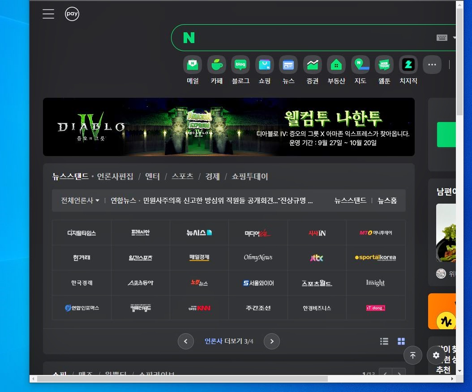Open the hamburger menu

[x=48, y=14]
